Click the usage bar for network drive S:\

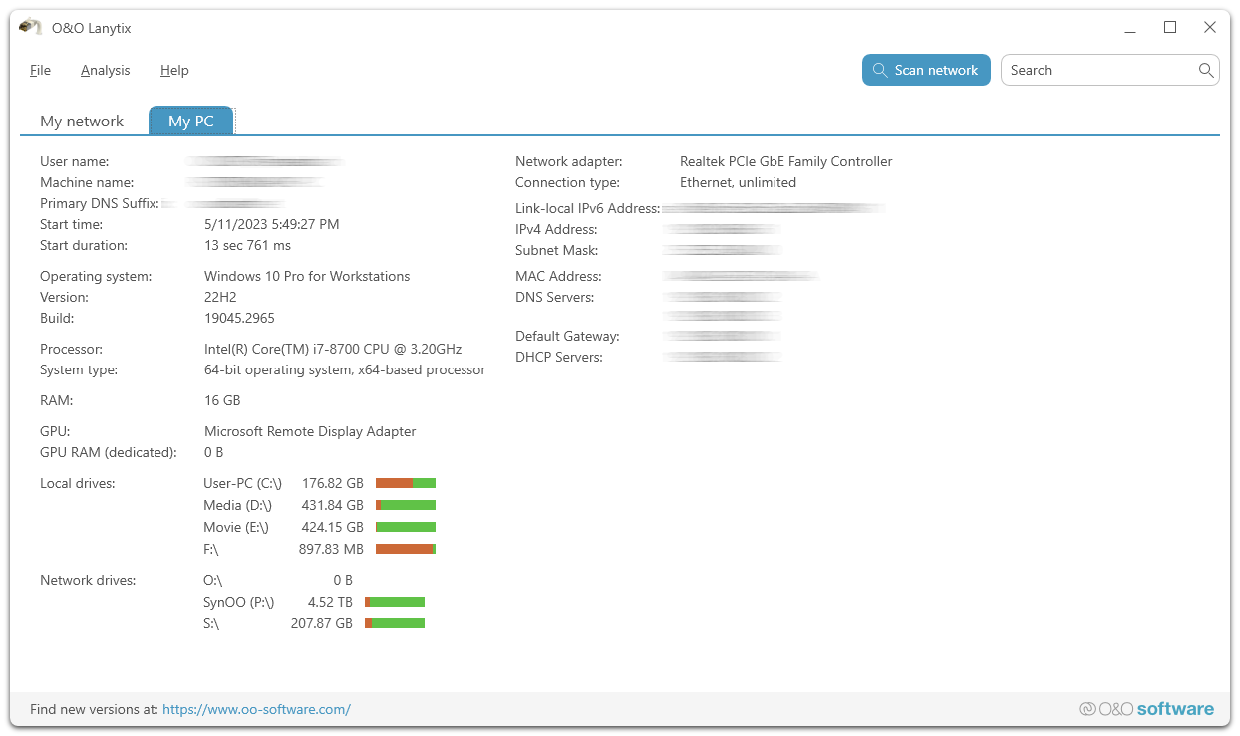pos(395,623)
